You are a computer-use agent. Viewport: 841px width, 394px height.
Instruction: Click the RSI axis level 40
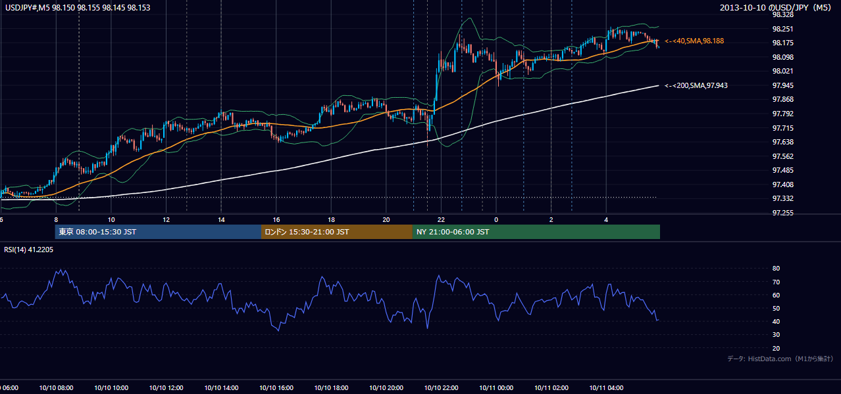click(776, 321)
